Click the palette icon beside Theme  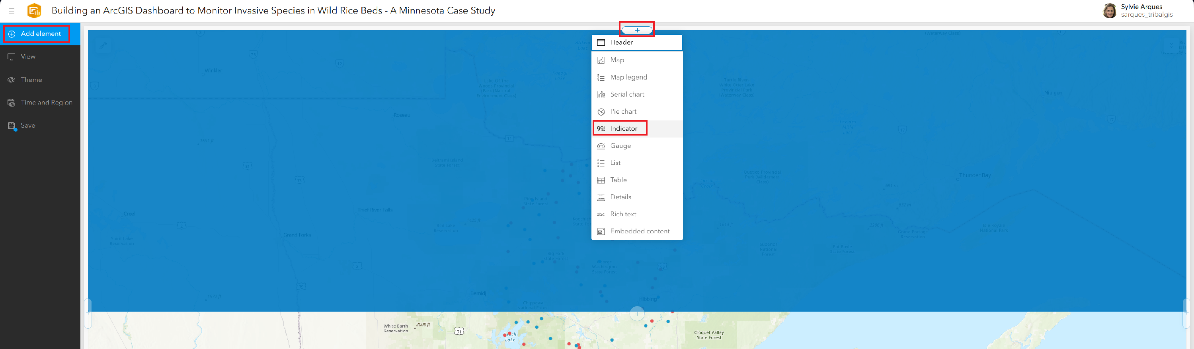click(x=12, y=79)
